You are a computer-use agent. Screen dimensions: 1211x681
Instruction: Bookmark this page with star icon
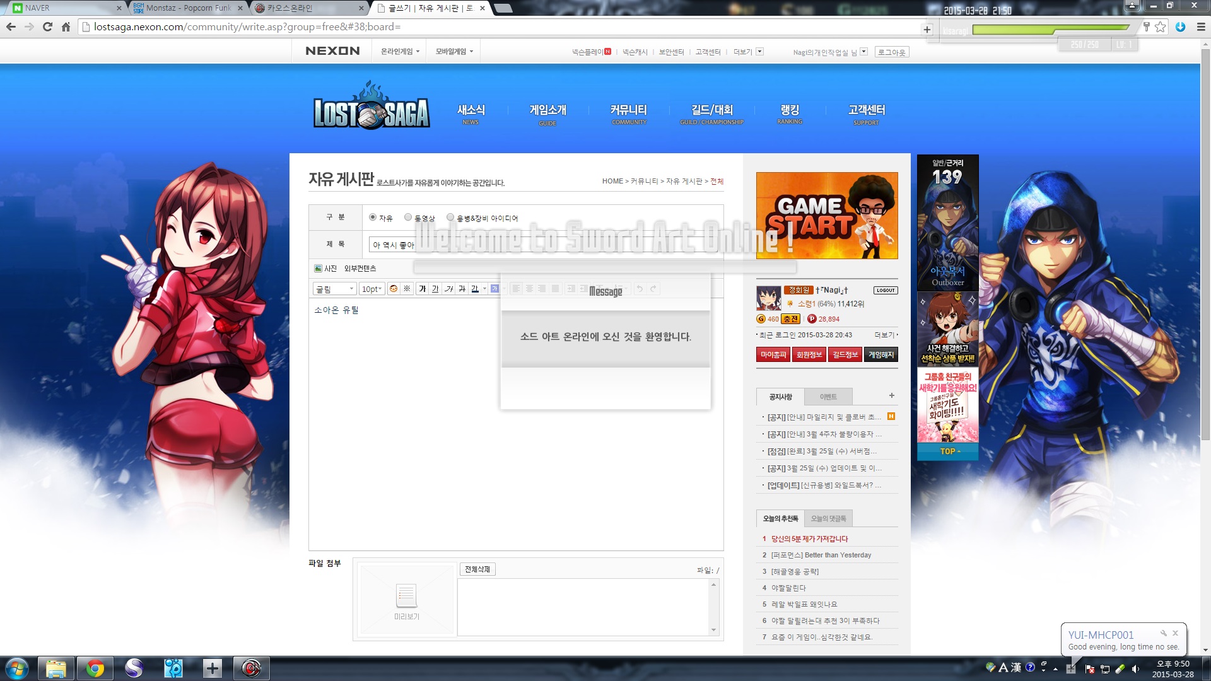(1160, 27)
